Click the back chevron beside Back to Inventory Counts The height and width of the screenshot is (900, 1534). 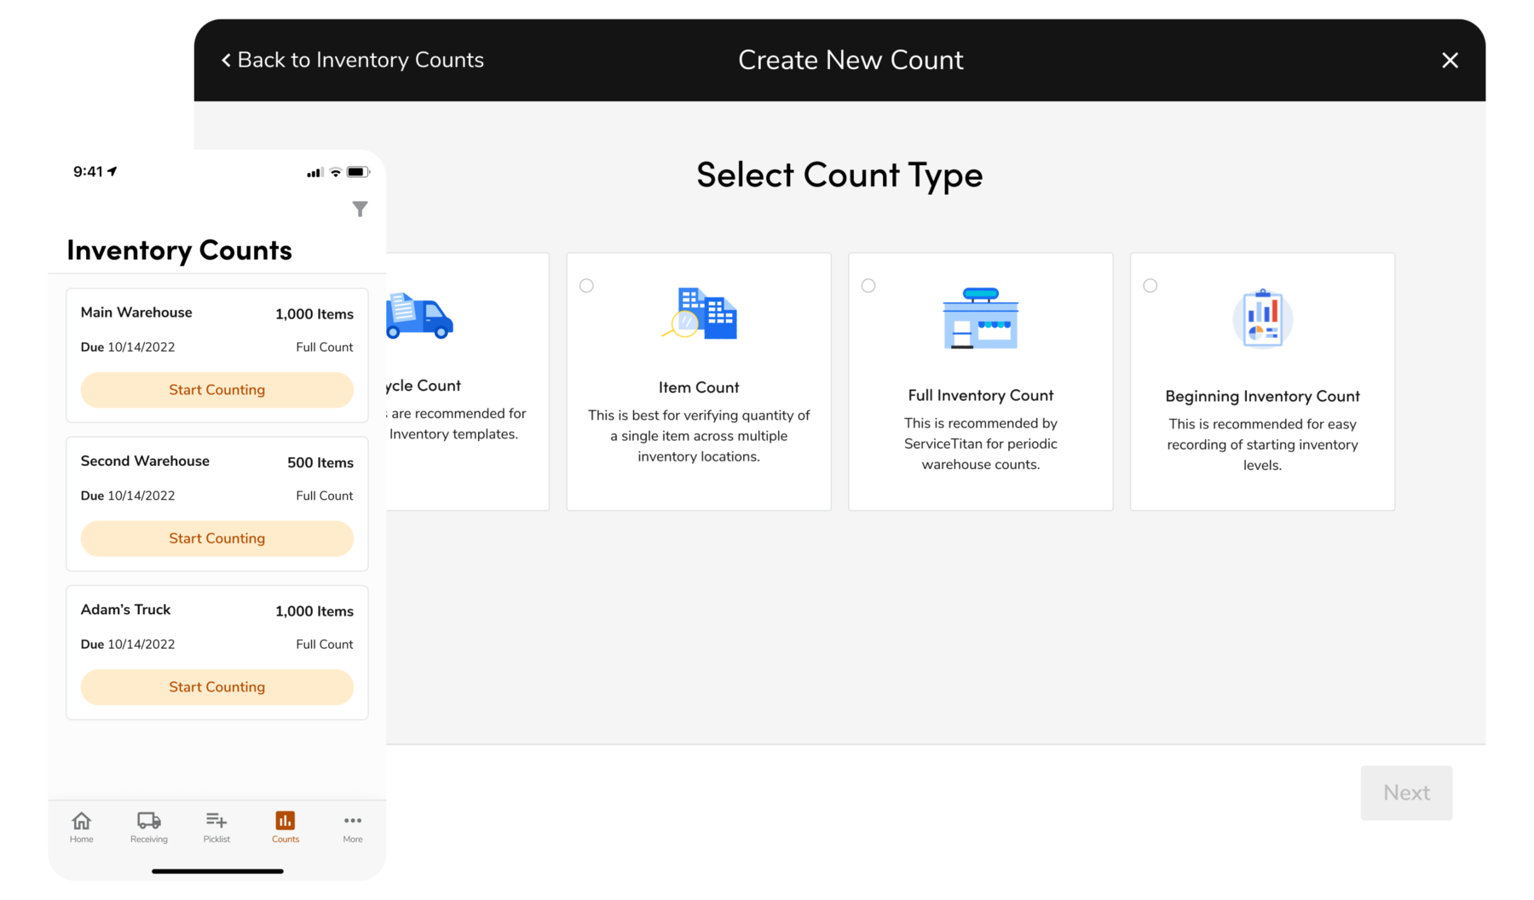click(x=225, y=60)
